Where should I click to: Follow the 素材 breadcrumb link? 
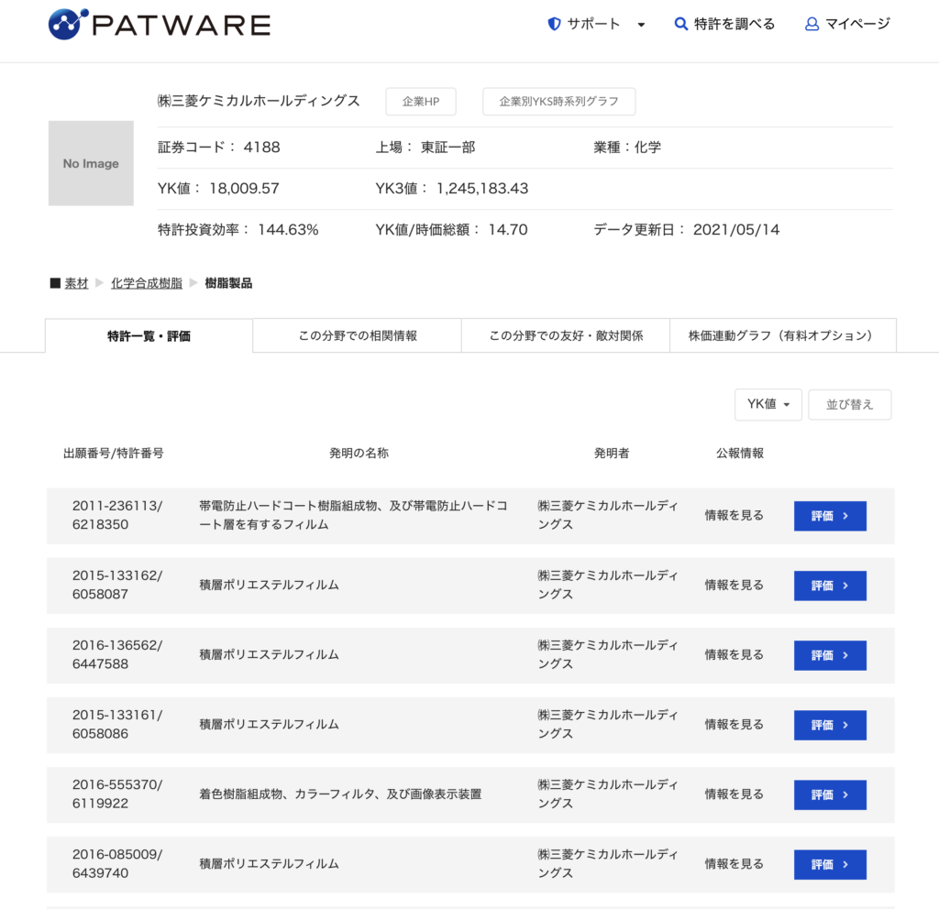tap(76, 283)
